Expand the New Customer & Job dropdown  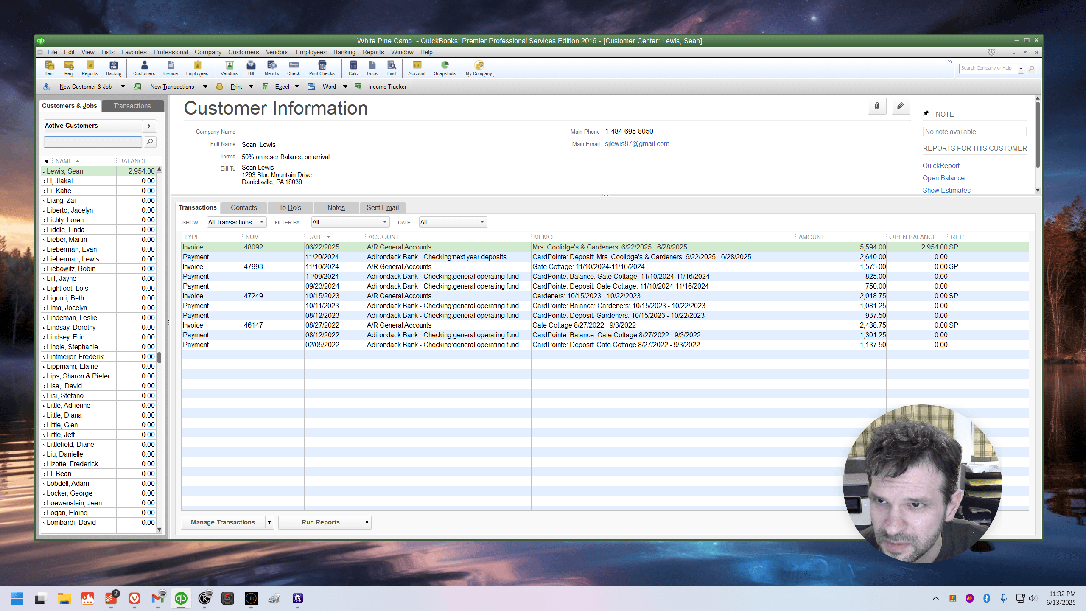(x=123, y=87)
